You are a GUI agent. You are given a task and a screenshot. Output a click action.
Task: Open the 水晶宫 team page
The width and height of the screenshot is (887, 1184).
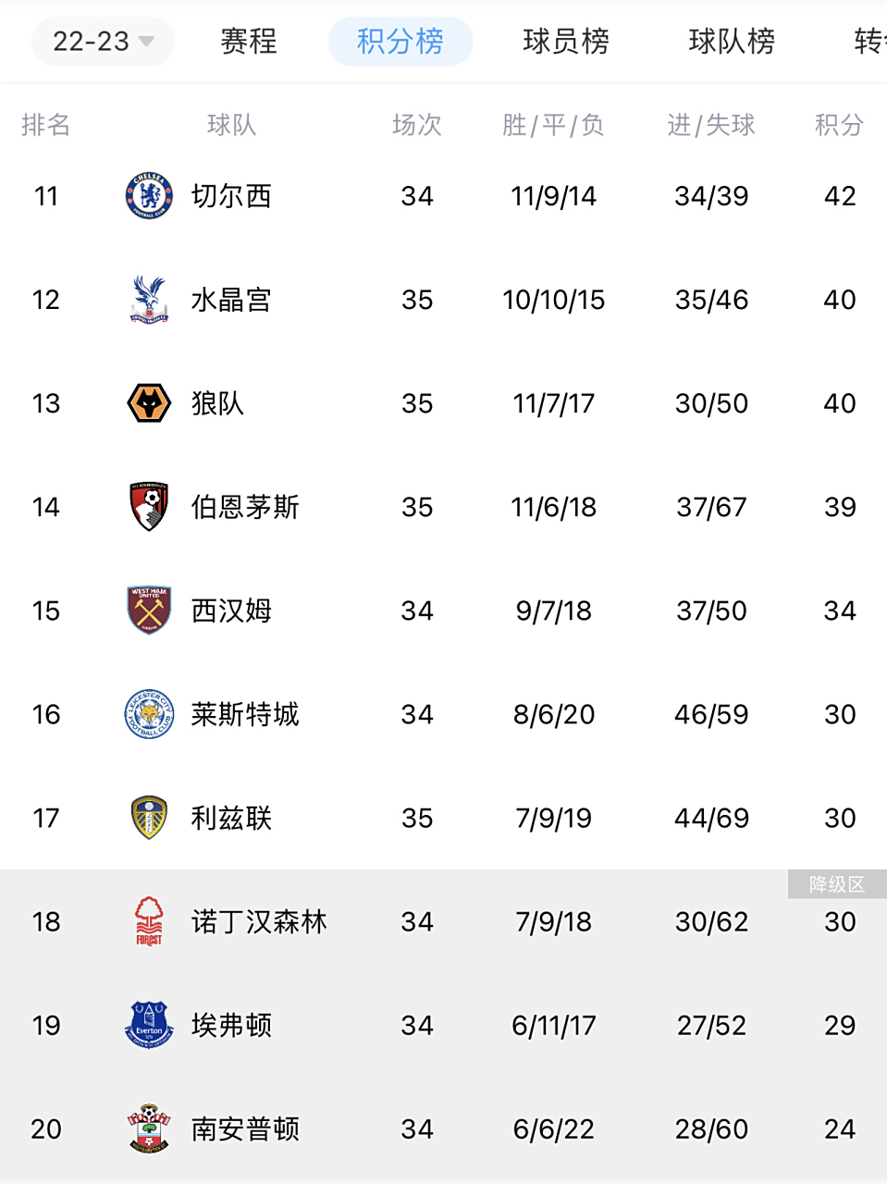(233, 299)
